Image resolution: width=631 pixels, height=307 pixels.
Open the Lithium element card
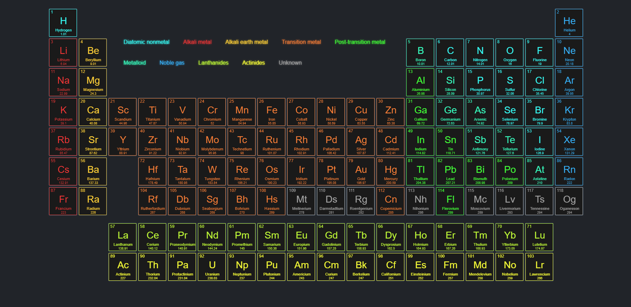point(63,53)
